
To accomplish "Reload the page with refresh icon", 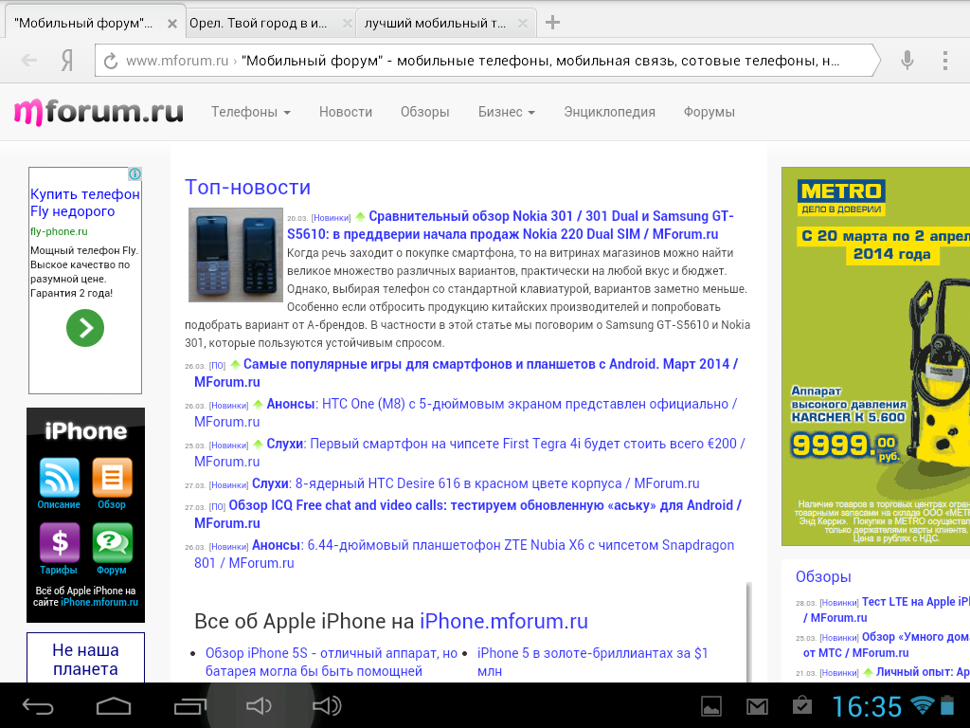I will (x=111, y=61).
